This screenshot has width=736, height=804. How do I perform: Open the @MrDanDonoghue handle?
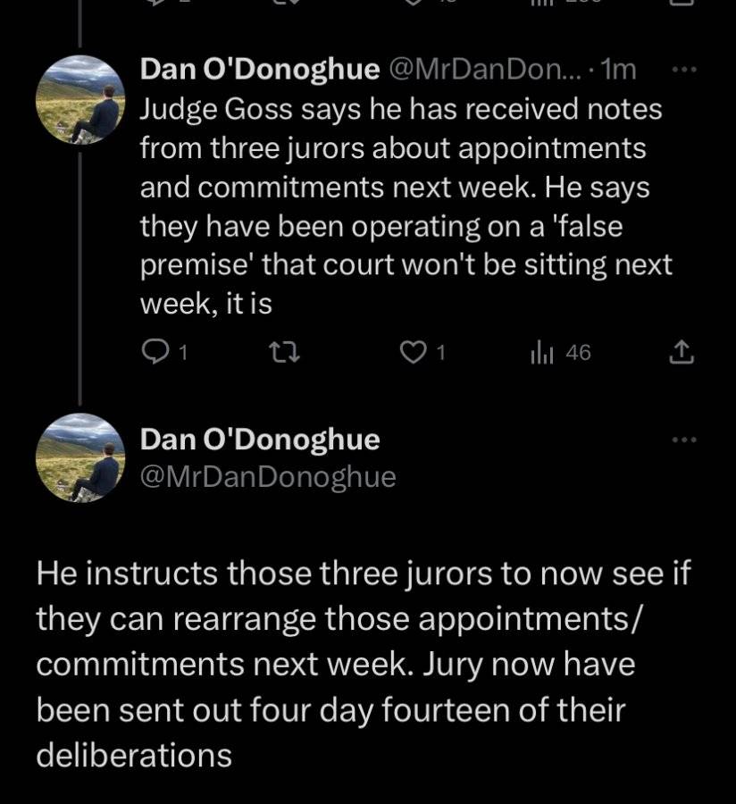(x=268, y=477)
